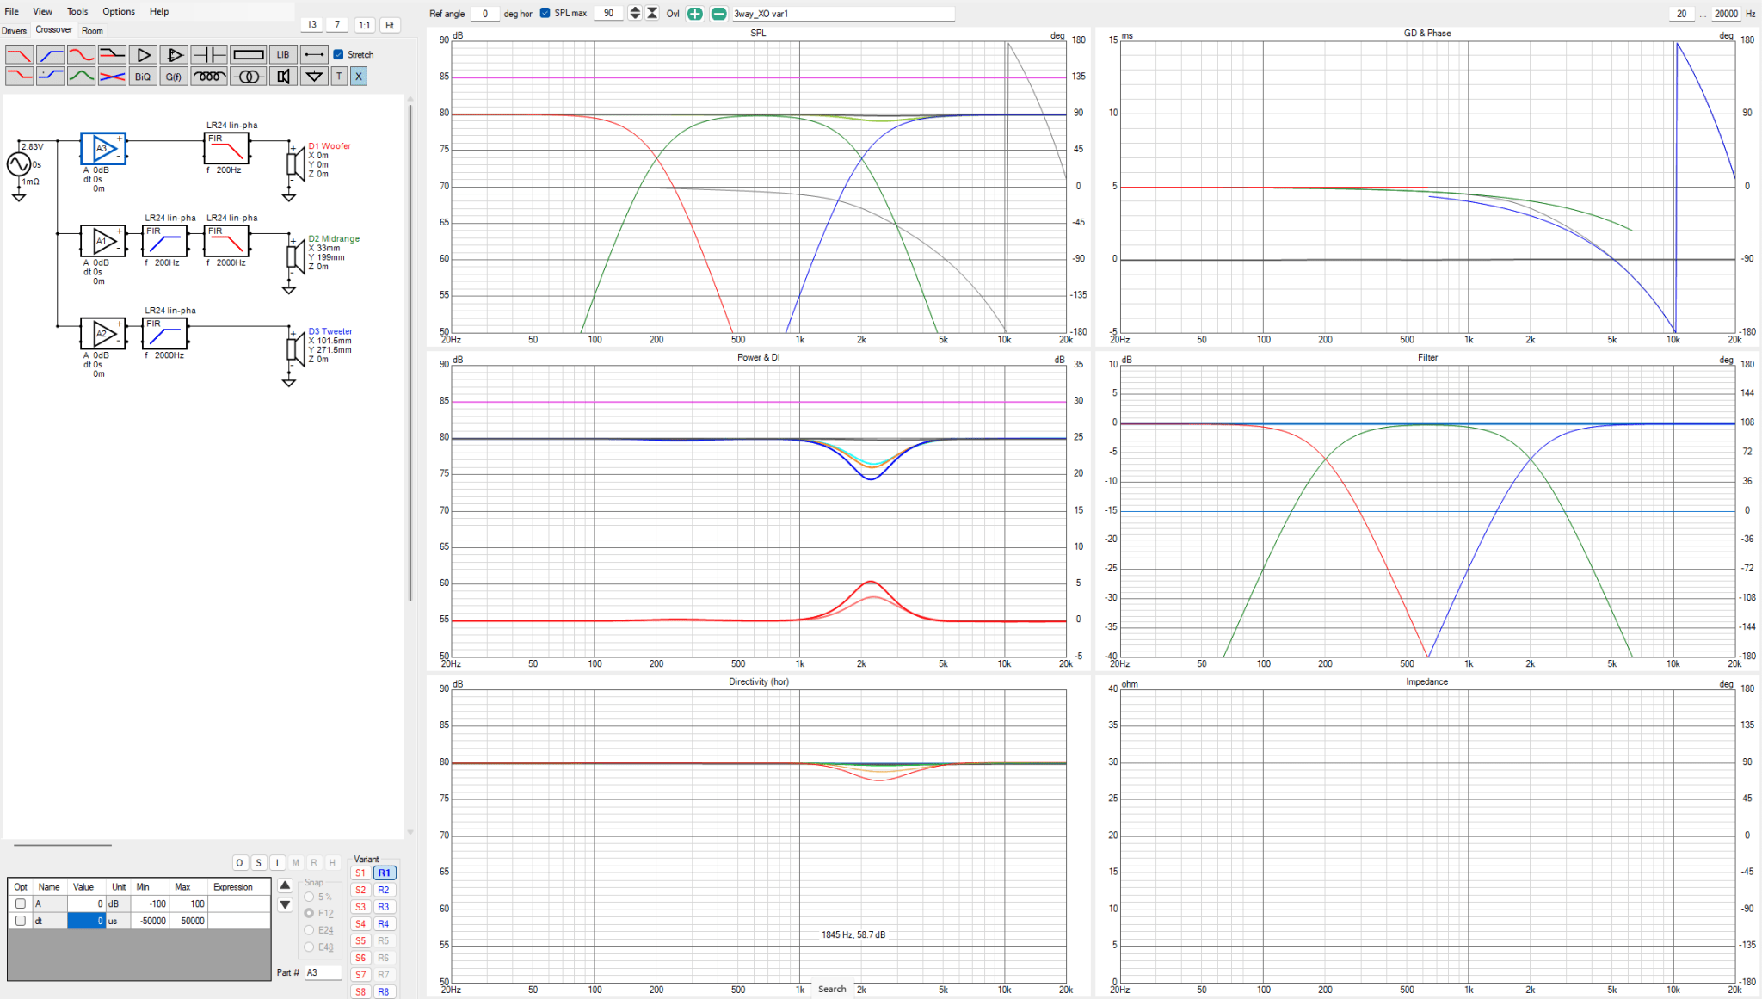The height and width of the screenshot is (999, 1762).
Task: Add a low-shelf filter block
Action: pyautogui.click(x=19, y=77)
